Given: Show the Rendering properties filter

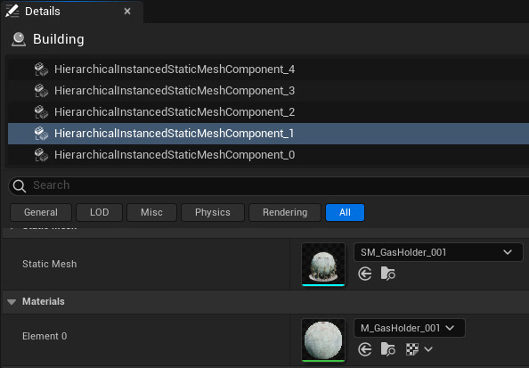Looking at the screenshot, I should (285, 212).
